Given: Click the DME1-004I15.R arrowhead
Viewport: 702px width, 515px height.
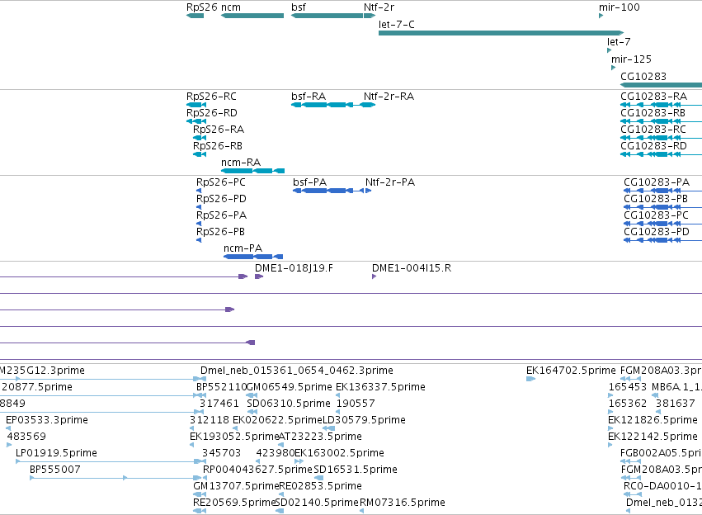Looking at the screenshot, I should click(374, 276).
